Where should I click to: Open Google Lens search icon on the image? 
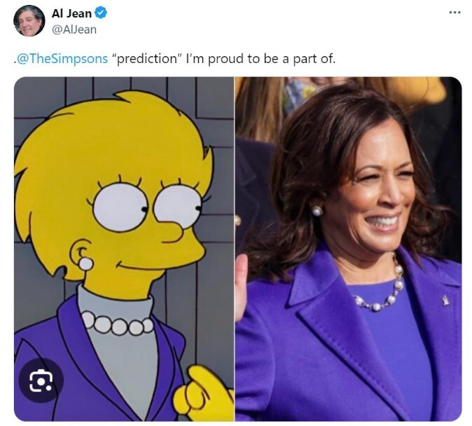coord(41,380)
